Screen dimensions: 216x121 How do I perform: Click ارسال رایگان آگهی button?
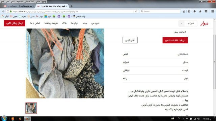15,23
